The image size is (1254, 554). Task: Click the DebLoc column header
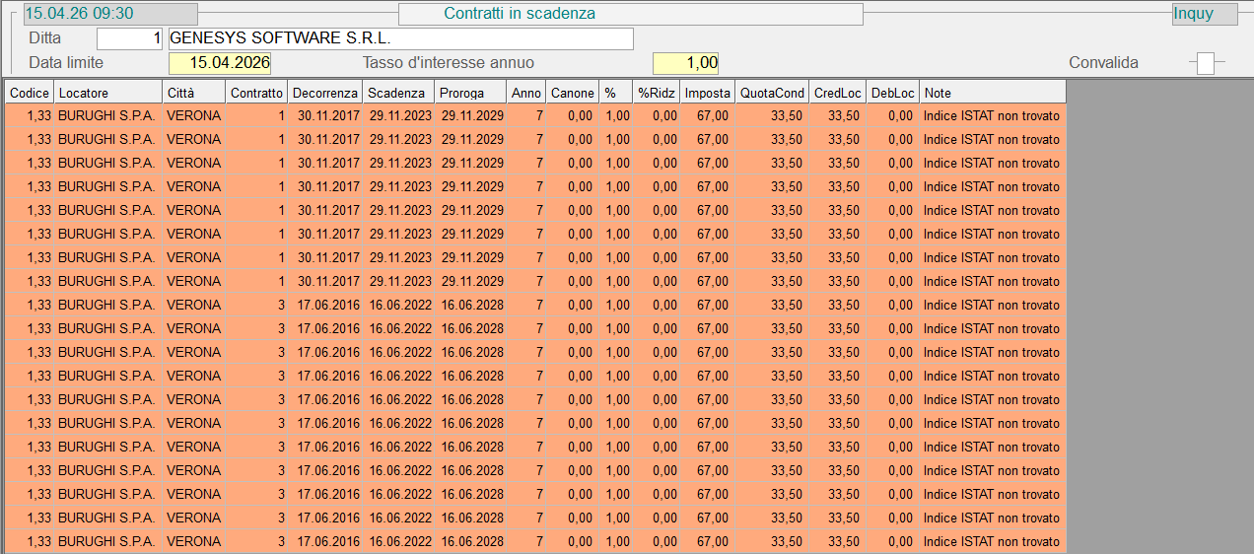[x=893, y=93]
